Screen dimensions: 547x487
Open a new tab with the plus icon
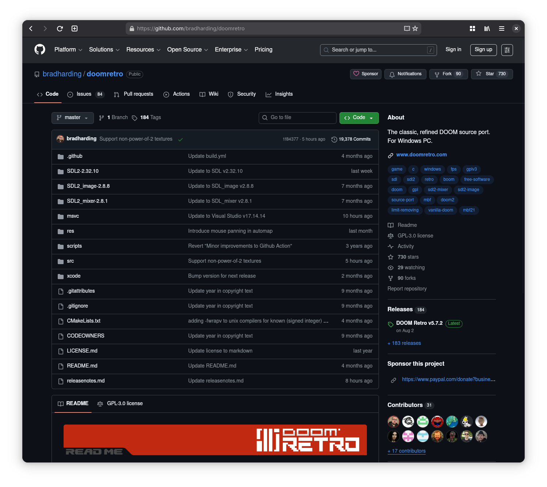(75, 28)
